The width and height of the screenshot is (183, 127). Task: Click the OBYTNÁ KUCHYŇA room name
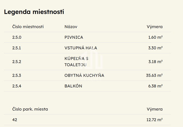click(x=84, y=75)
